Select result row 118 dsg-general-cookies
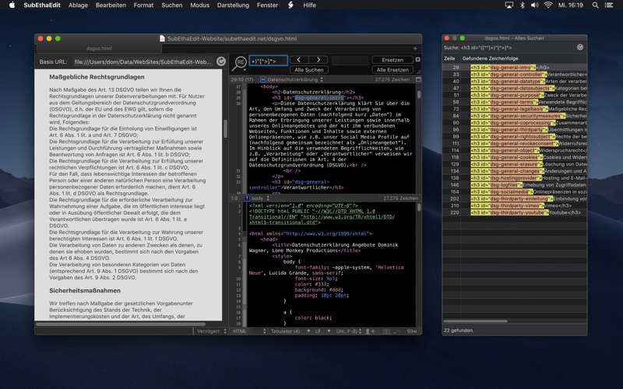 [515, 157]
